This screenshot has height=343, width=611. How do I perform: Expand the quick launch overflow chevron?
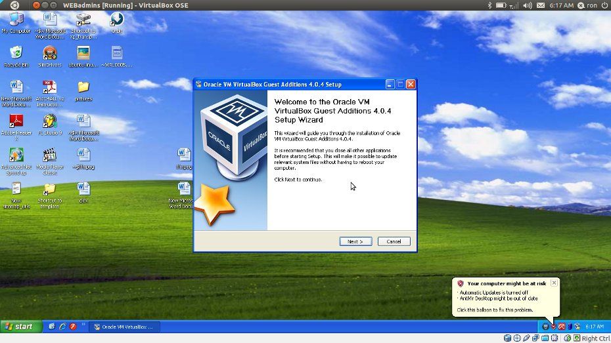coord(83,324)
